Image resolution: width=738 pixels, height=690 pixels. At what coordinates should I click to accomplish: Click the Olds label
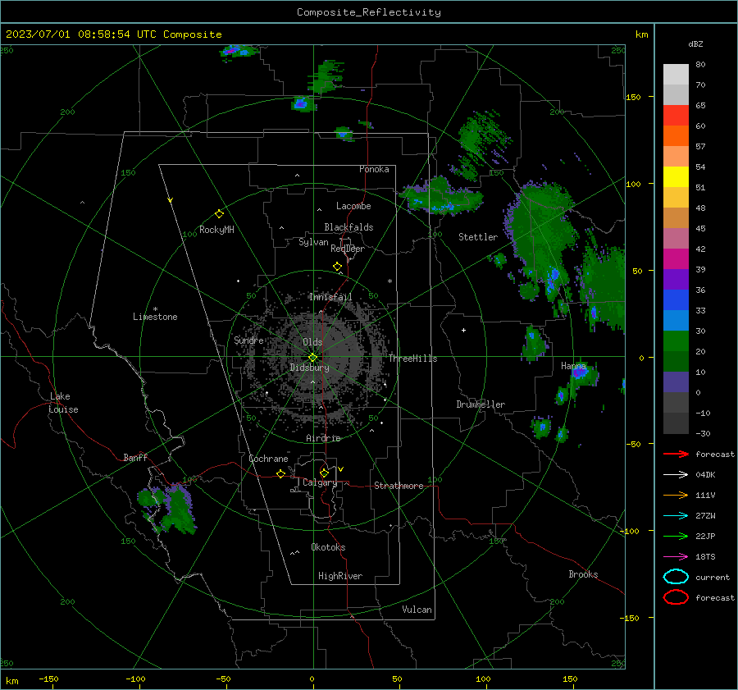(x=312, y=342)
